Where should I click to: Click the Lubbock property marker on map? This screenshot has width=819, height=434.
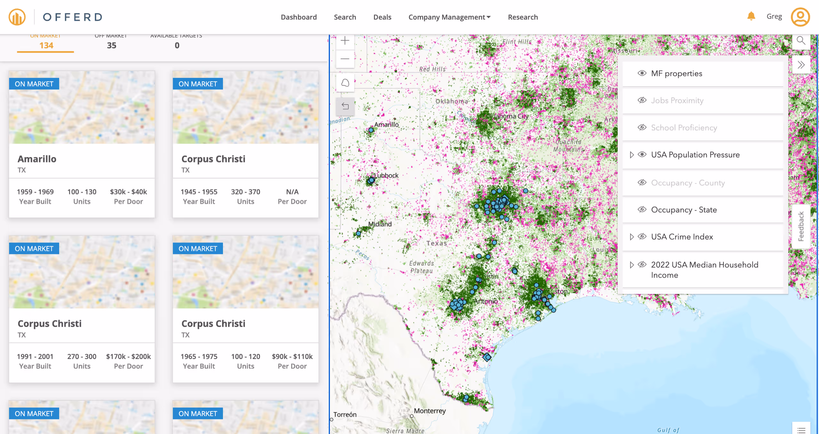(x=371, y=181)
